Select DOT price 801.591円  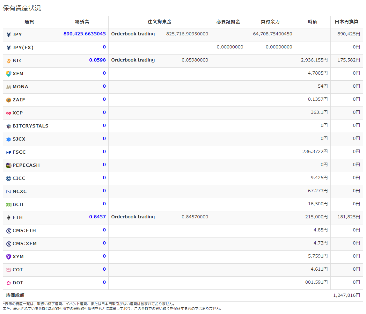pos(316,282)
